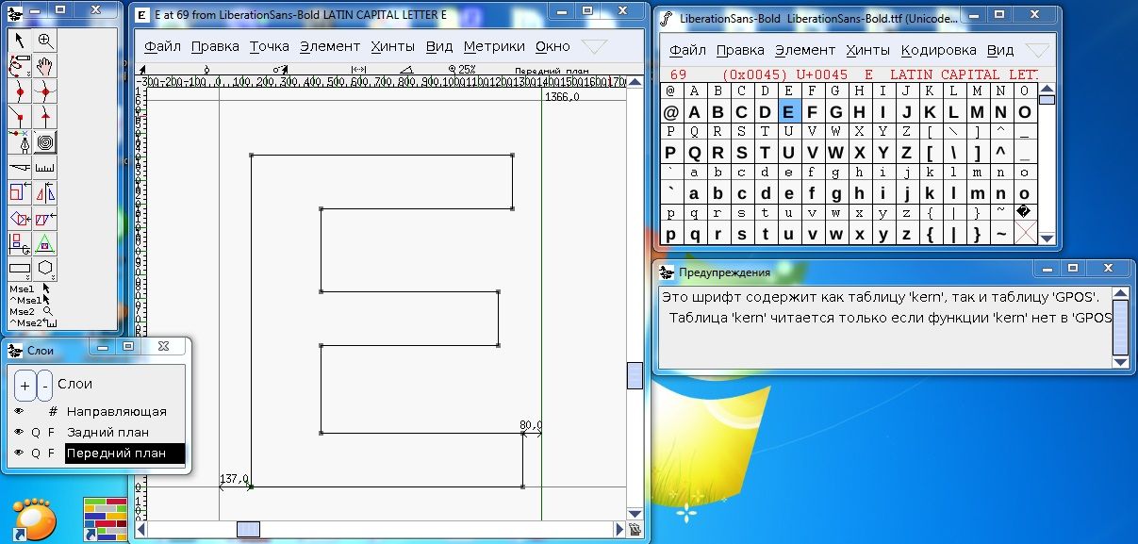
Task: Select the Perspective tool
Action: (45, 243)
